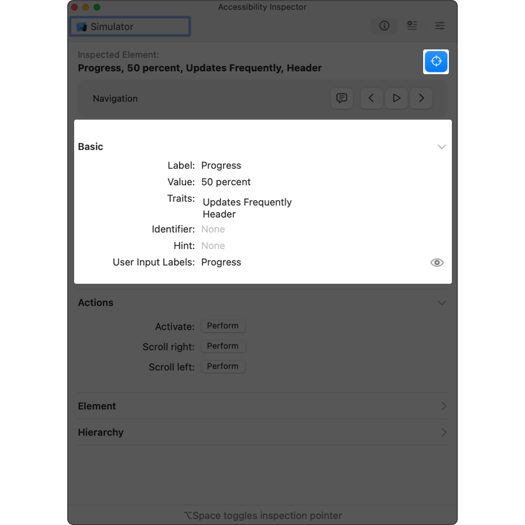This screenshot has width=525, height=525.
Task: Select the Label value Progress
Action: [x=221, y=166]
